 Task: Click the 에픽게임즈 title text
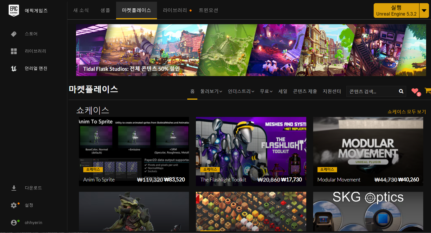point(36,11)
